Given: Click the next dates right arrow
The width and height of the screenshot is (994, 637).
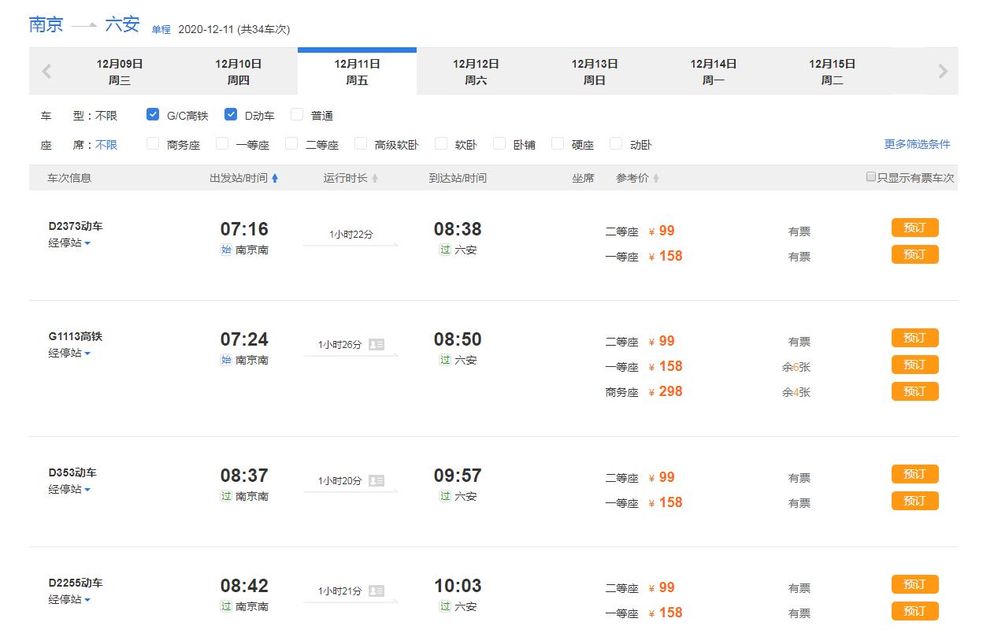Looking at the screenshot, I should (x=943, y=72).
